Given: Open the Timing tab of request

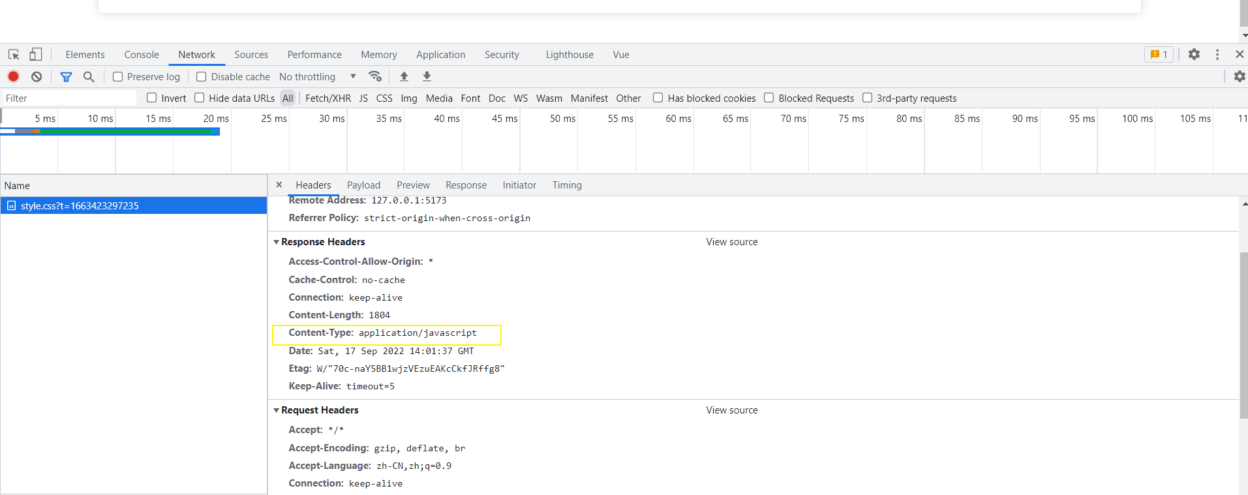Looking at the screenshot, I should pyautogui.click(x=566, y=185).
